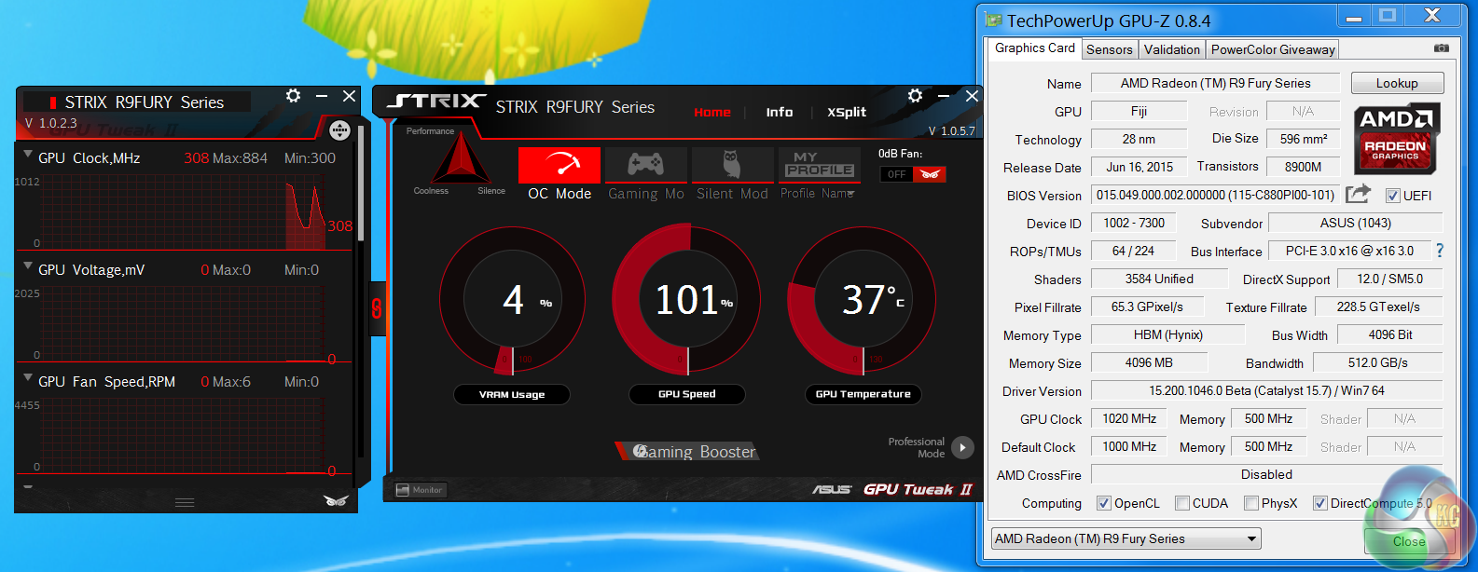1478x572 pixels.
Task: Toggle the UEFI checkbox
Action: click(x=1392, y=196)
